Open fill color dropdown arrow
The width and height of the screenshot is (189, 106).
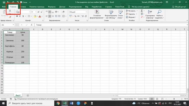37,16
